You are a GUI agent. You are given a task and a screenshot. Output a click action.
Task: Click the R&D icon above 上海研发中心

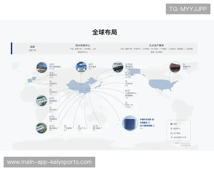coord(126,91)
